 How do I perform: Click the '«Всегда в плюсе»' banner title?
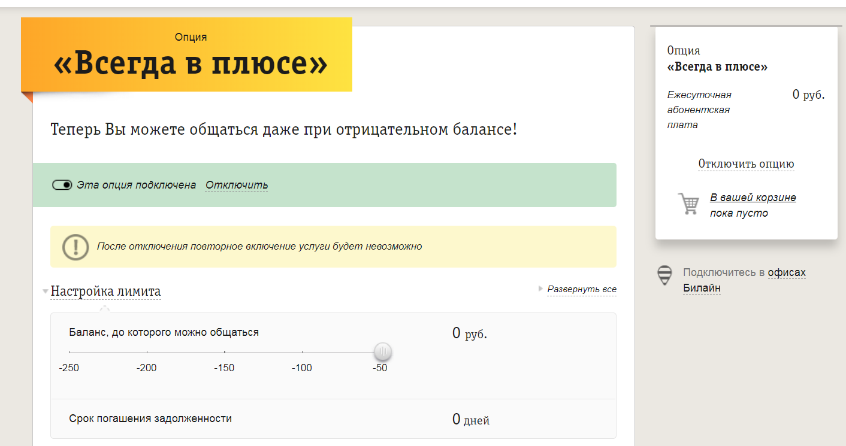191,64
